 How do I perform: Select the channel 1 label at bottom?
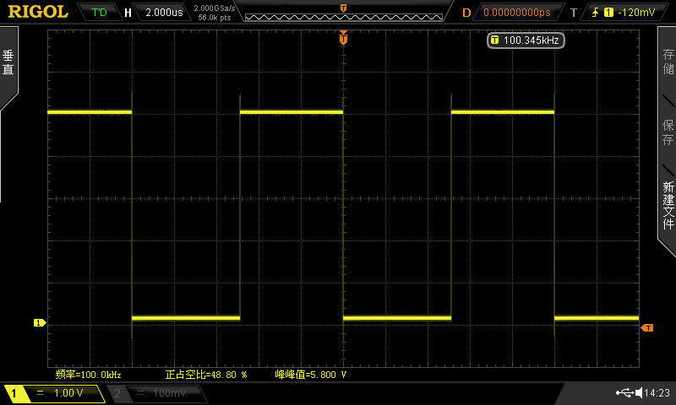tap(14, 393)
